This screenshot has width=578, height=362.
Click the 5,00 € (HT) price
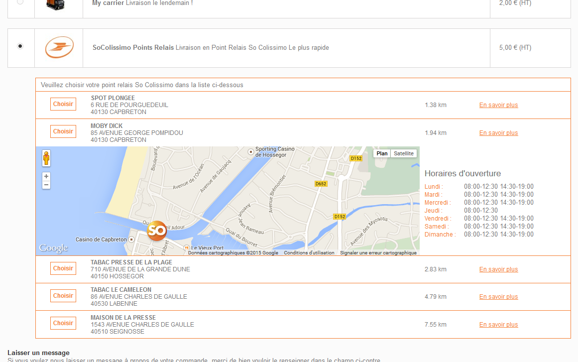(x=515, y=48)
